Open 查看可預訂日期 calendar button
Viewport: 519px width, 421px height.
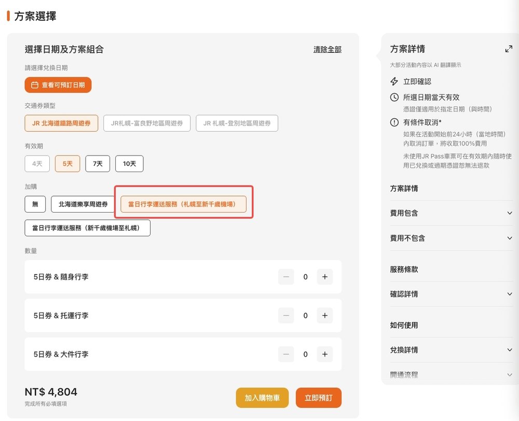(x=58, y=85)
